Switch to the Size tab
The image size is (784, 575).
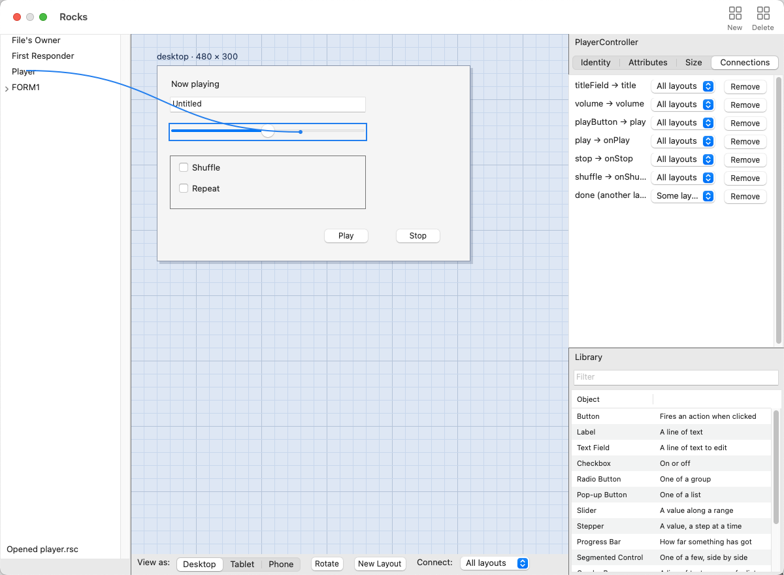pyautogui.click(x=694, y=63)
